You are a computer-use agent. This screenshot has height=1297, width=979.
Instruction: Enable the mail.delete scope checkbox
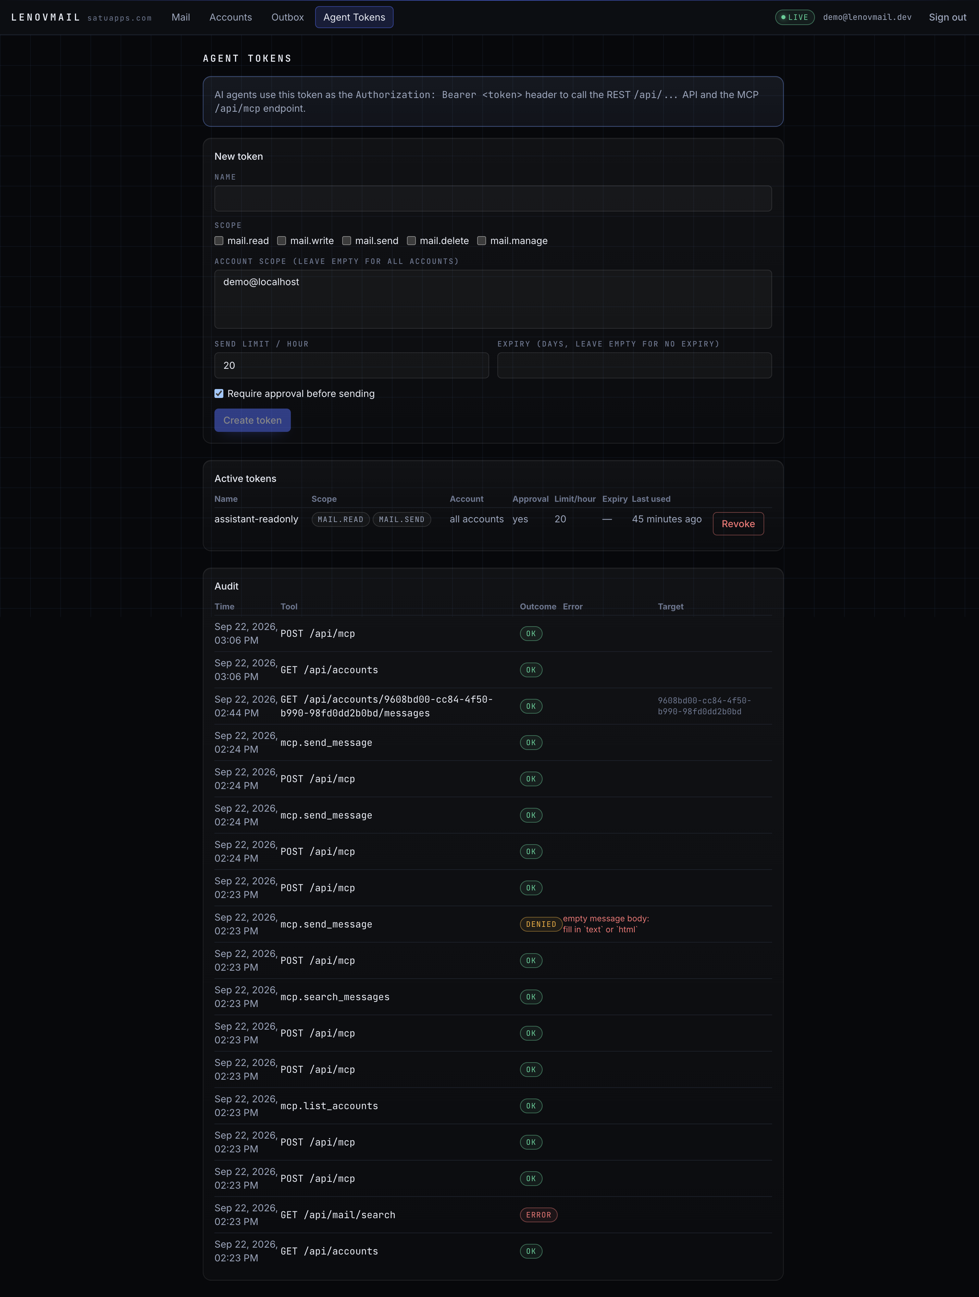tap(411, 240)
